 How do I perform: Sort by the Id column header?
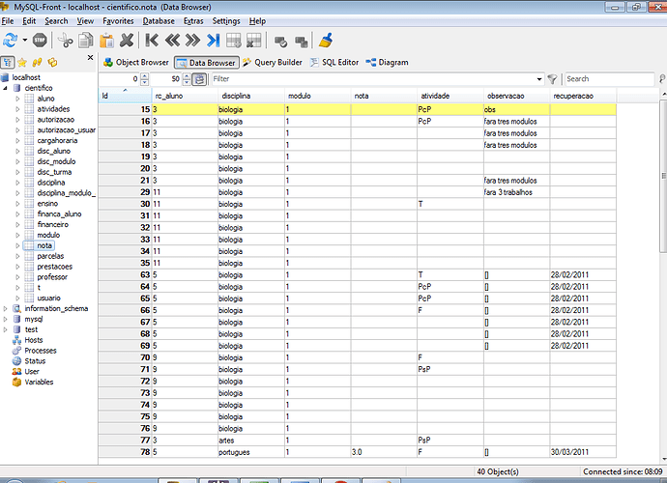[x=125, y=96]
